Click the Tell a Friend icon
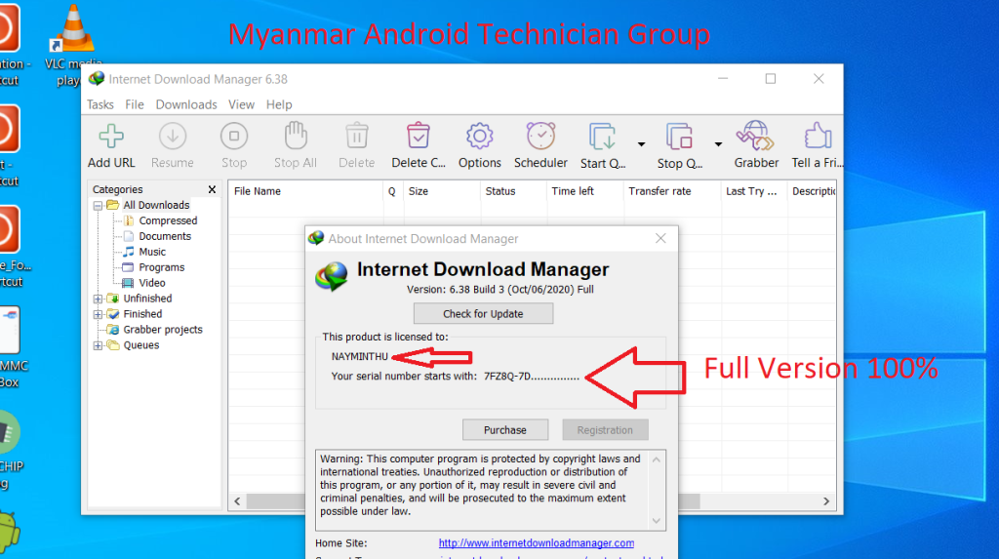 [818, 136]
